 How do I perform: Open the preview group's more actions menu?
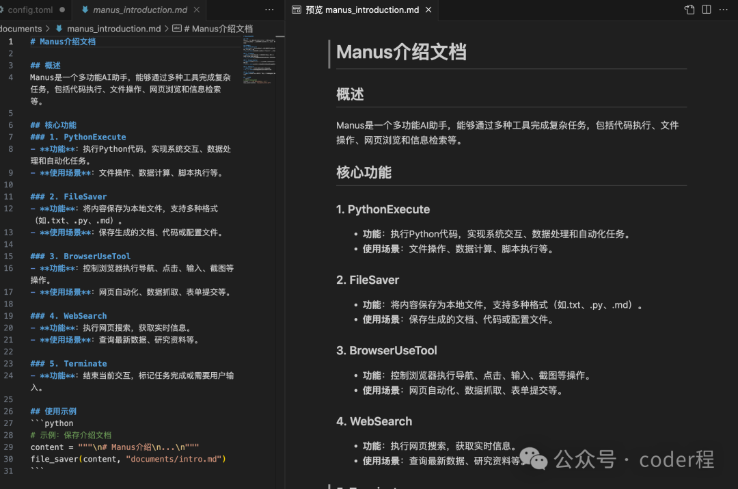(x=724, y=10)
